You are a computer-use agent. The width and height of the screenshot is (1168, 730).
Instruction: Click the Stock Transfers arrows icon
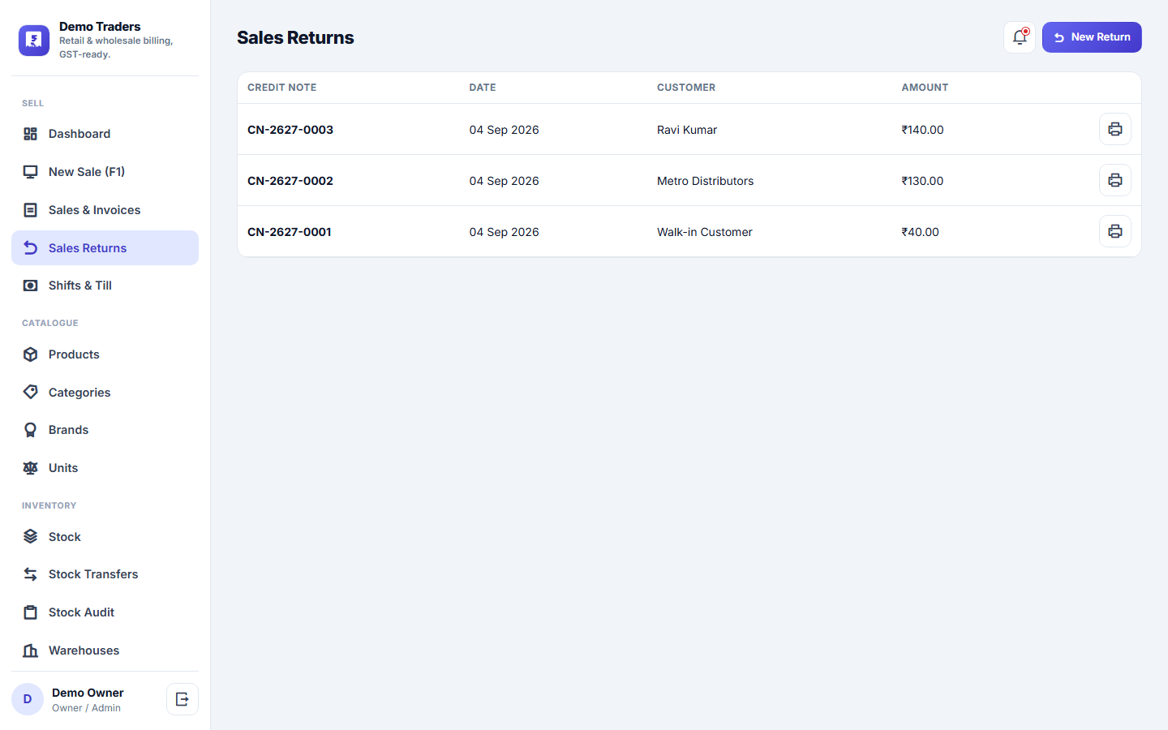[x=31, y=574]
